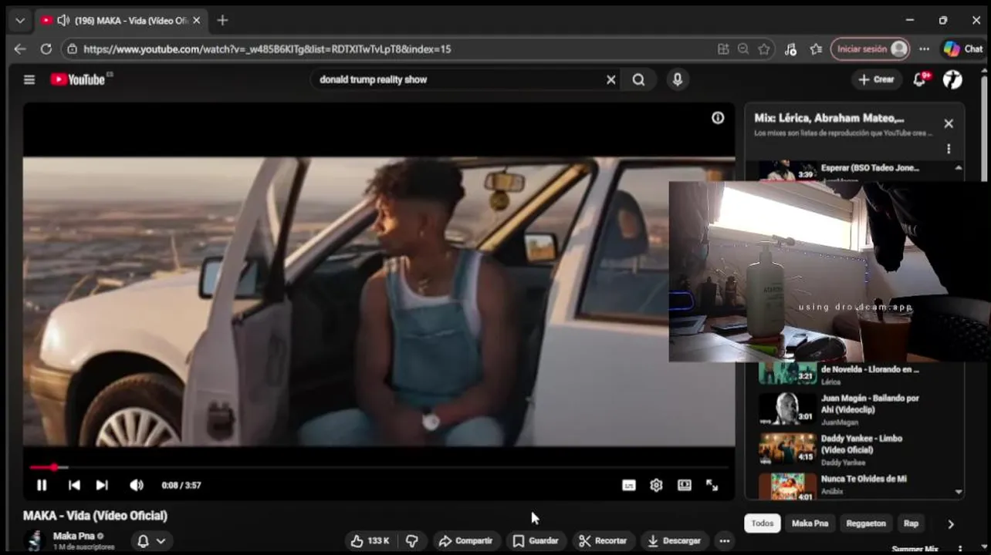Play Daddy Yankee - Limbo from the mix
This screenshot has height=555, width=991.
(x=854, y=449)
